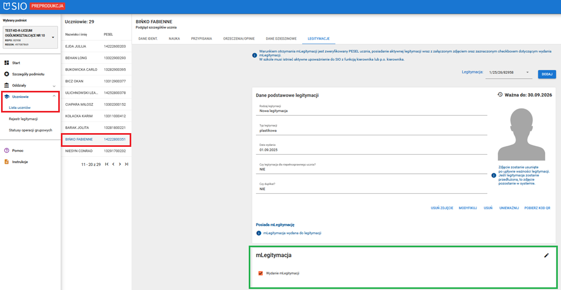The height and width of the screenshot is (290, 561).
Task: Go to the last page of students
Action: click(x=126, y=164)
